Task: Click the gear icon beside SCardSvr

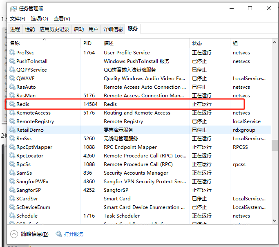Action: 12,198
